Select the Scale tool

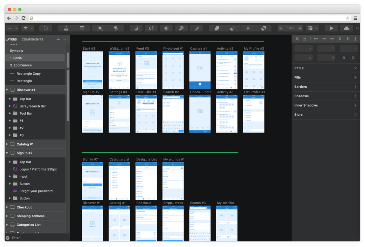point(181,28)
